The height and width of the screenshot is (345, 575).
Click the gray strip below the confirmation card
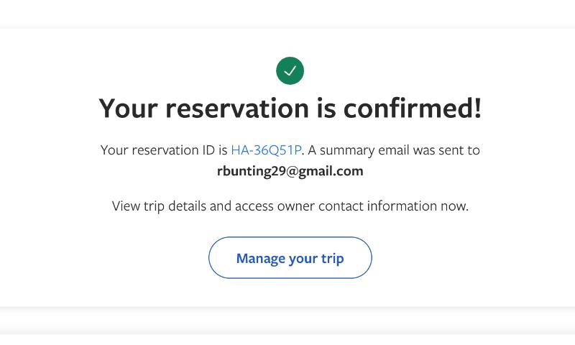click(x=287, y=321)
